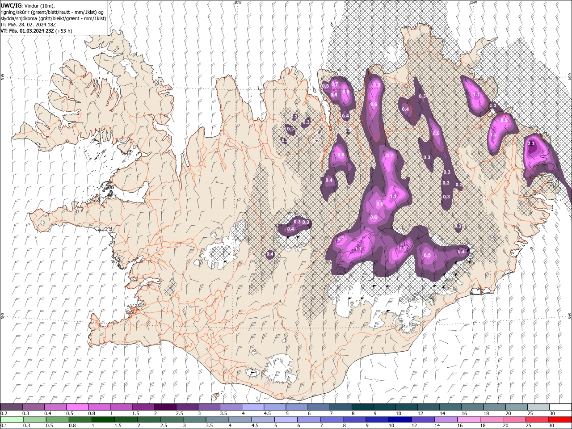Click the "0.1" label on the lower scale
This screenshot has height=429, width=572.
pos(4,426)
